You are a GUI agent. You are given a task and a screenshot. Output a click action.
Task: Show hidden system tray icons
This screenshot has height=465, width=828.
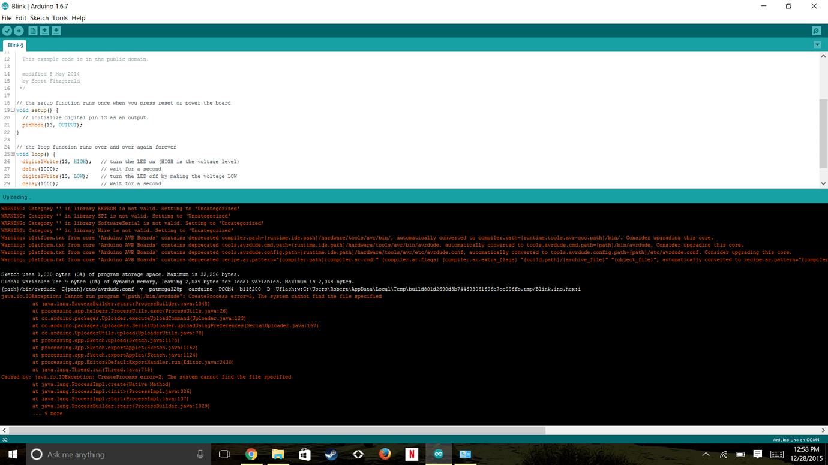pos(706,454)
